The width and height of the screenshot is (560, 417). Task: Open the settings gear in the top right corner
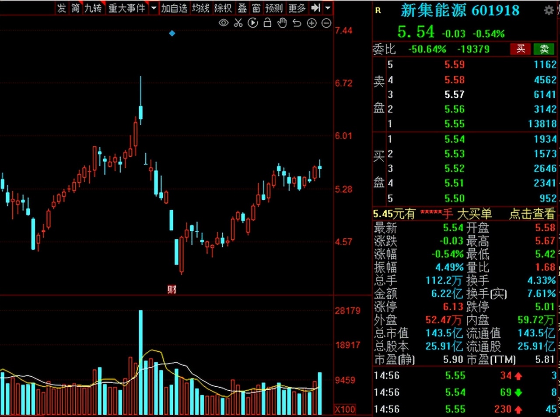coord(550,10)
